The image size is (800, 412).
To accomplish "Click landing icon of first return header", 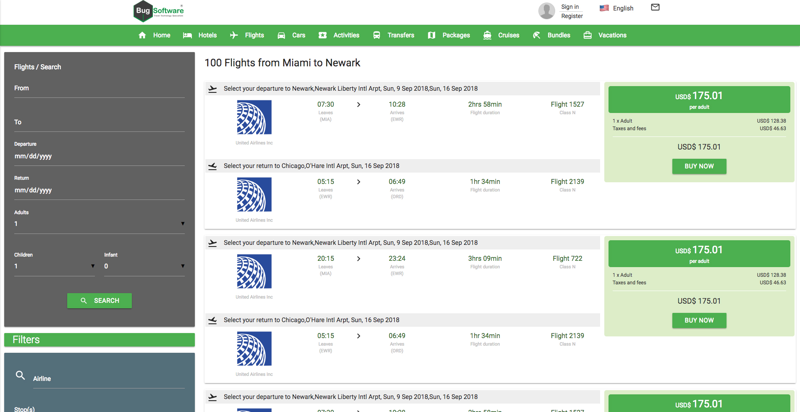I will point(213,166).
